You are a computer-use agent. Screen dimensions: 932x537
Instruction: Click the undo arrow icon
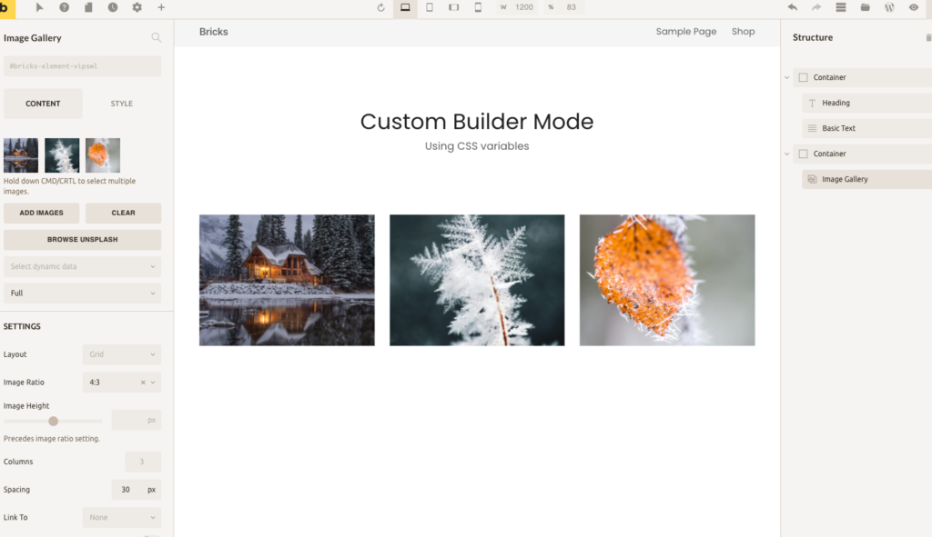792,7
